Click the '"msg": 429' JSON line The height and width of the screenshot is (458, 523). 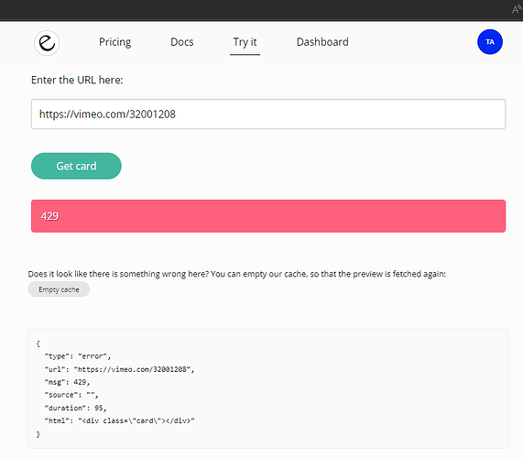click(67, 382)
